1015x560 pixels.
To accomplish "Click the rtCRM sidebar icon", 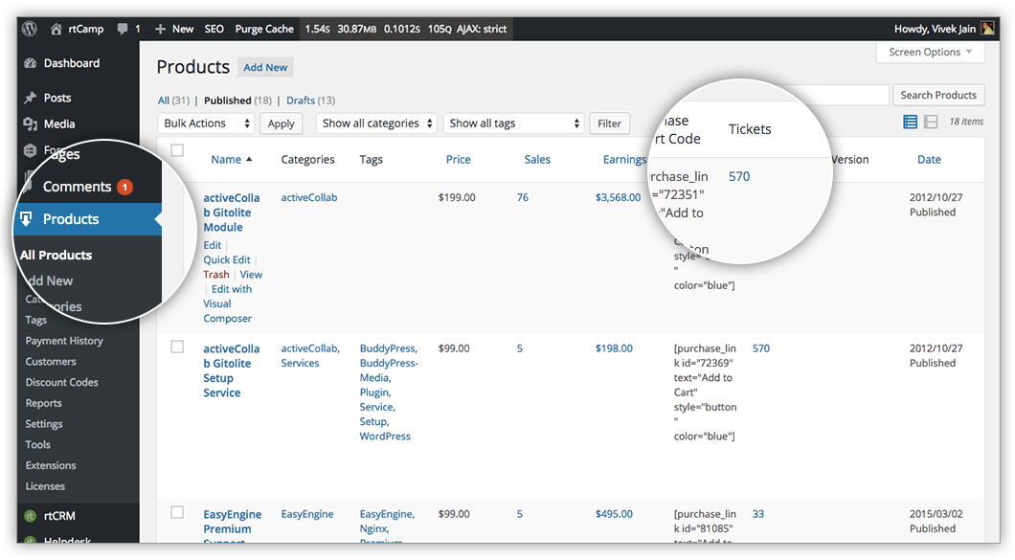I will coord(31,516).
